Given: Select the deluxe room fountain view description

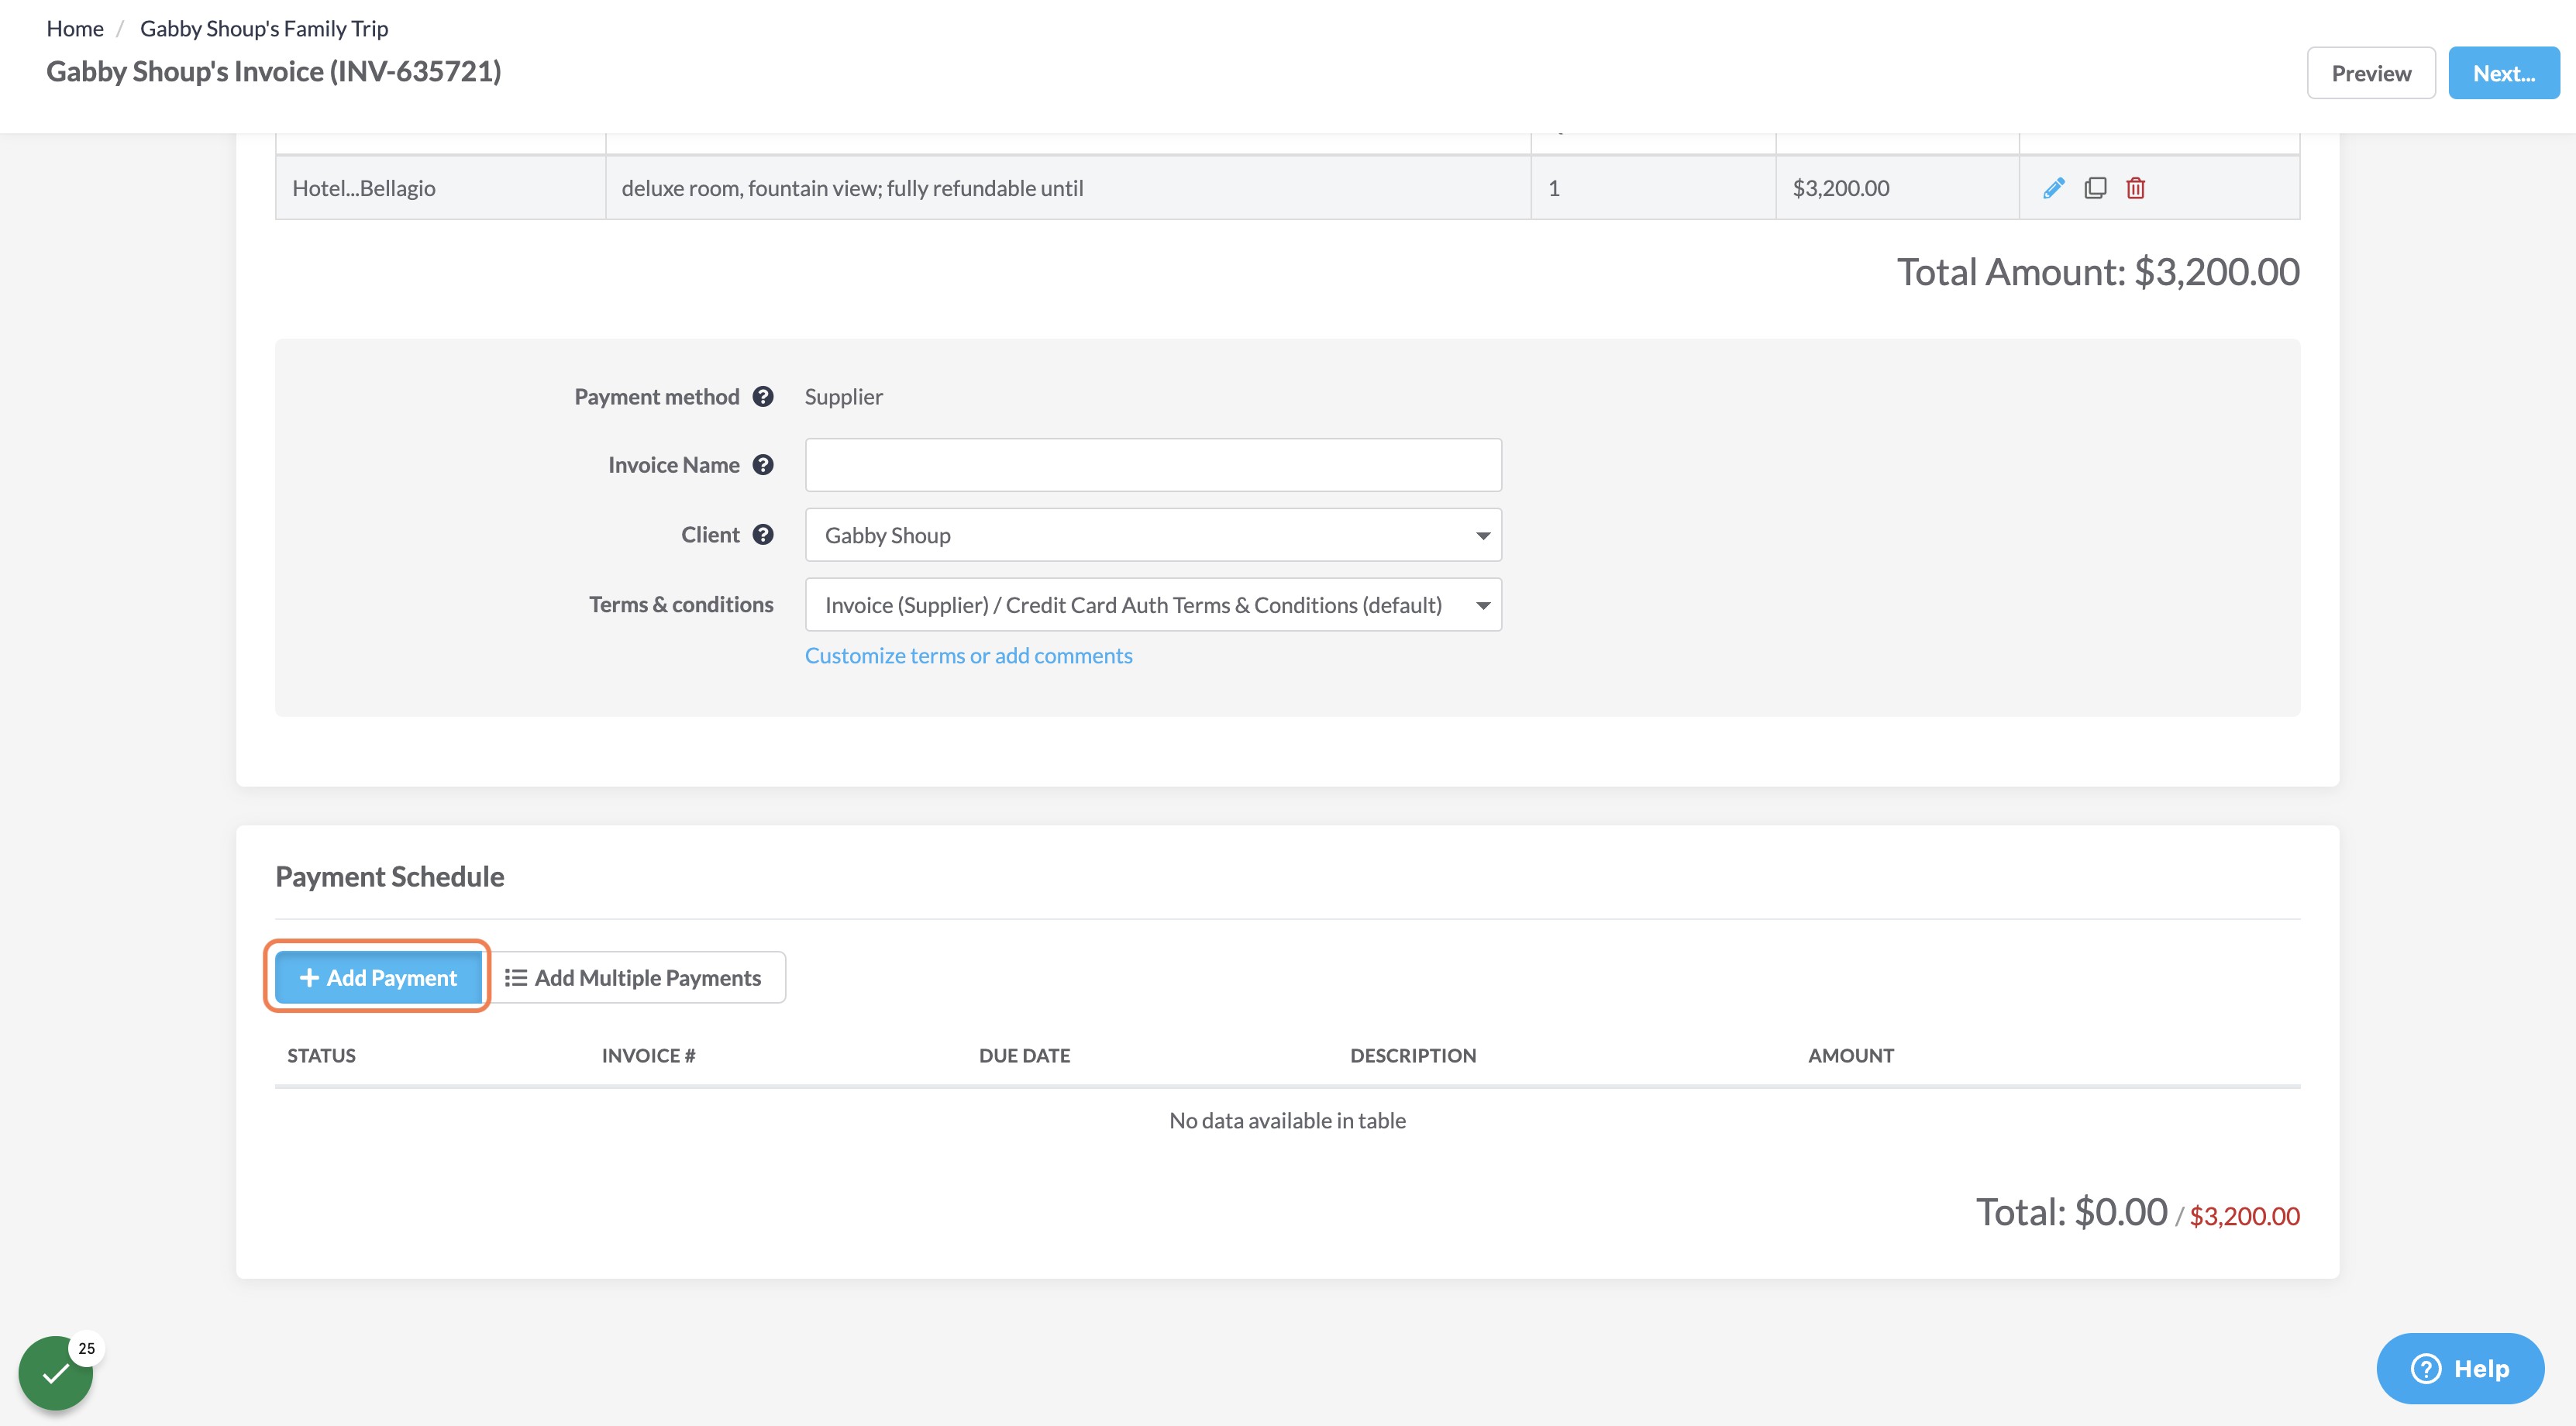Looking at the screenshot, I should tap(1068, 188).
